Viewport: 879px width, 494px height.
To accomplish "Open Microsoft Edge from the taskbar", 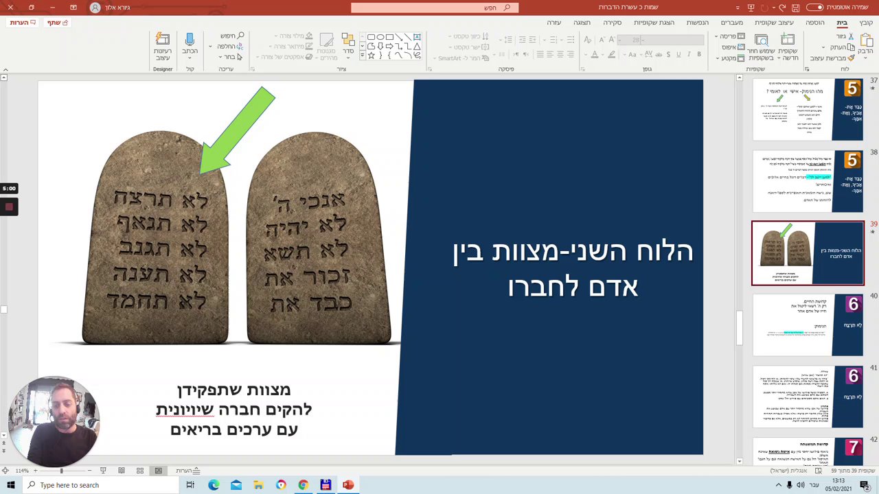I will pos(214,485).
